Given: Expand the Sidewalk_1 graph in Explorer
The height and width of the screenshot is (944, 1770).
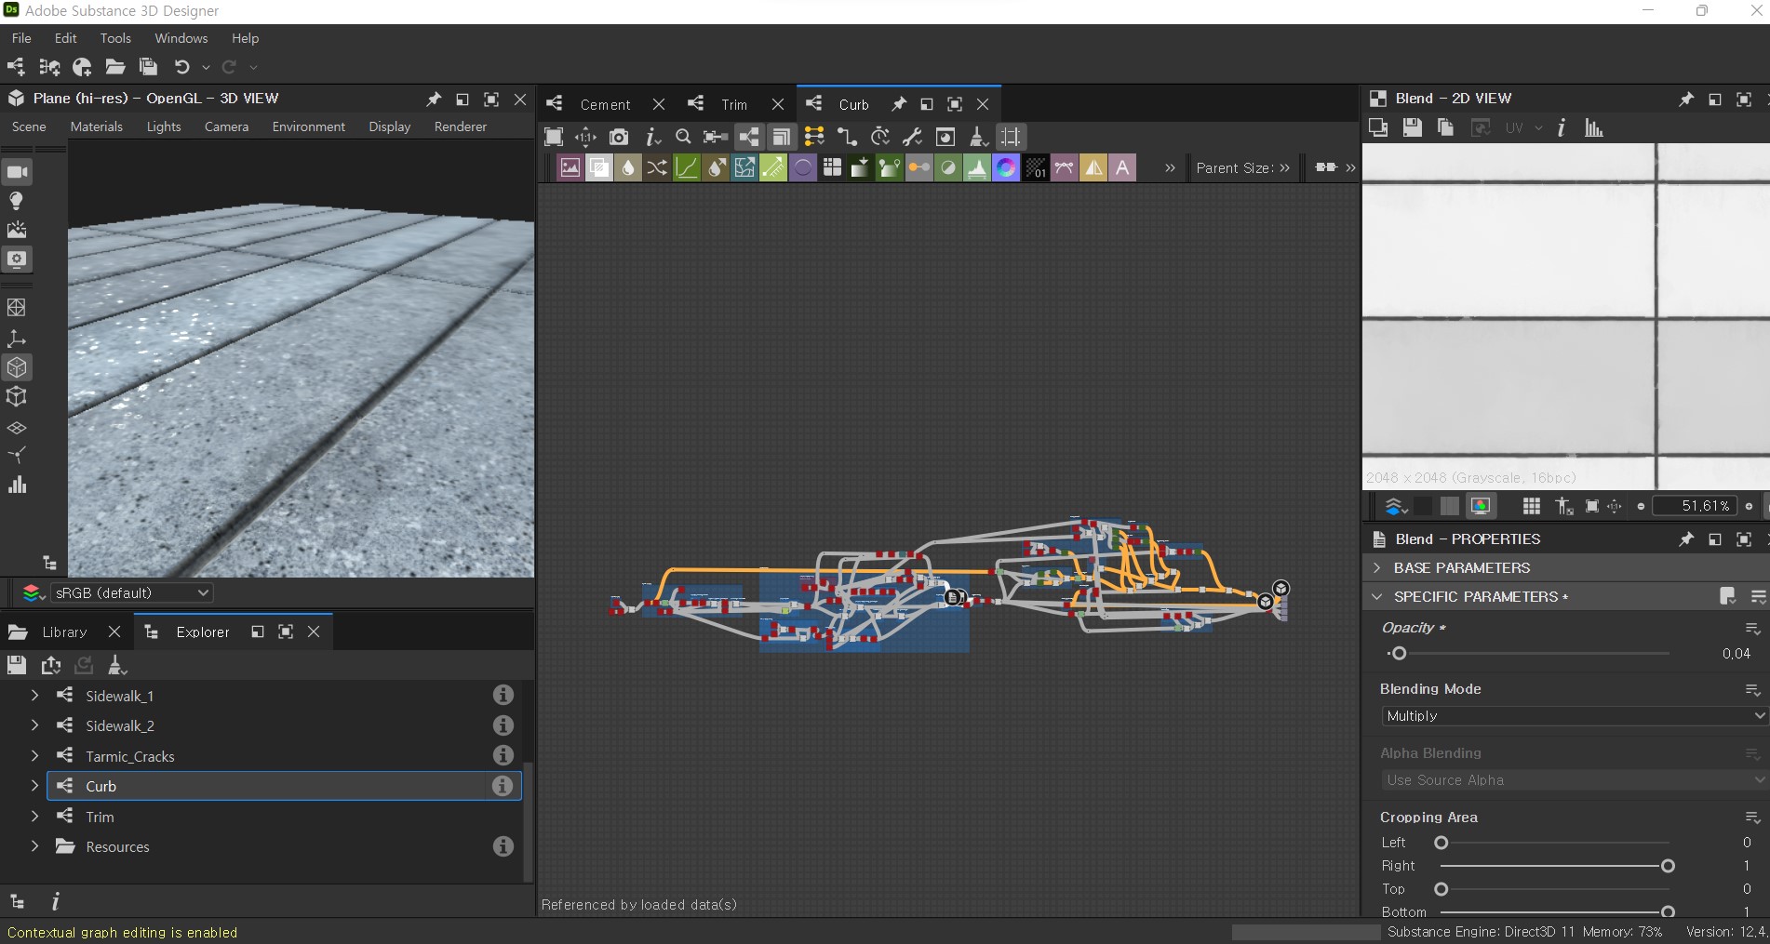Looking at the screenshot, I should (34, 696).
